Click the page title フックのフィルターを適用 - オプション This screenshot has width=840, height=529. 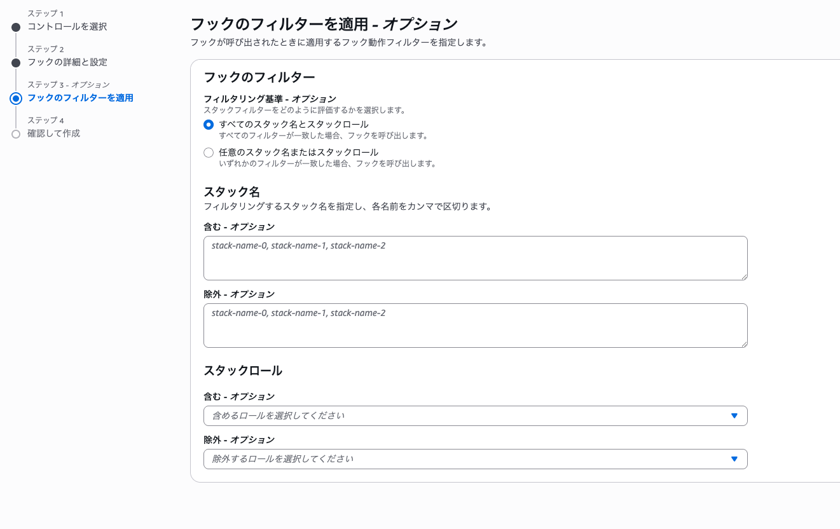(324, 24)
